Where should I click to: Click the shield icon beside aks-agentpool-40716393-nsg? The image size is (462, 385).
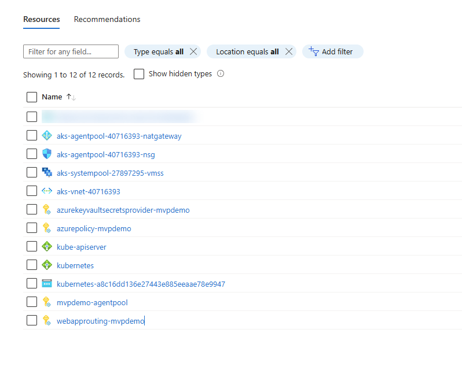(x=47, y=154)
